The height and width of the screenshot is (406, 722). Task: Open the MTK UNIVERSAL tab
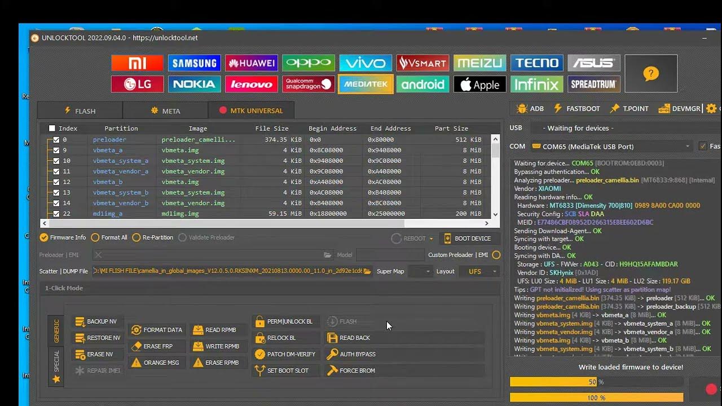coord(251,111)
